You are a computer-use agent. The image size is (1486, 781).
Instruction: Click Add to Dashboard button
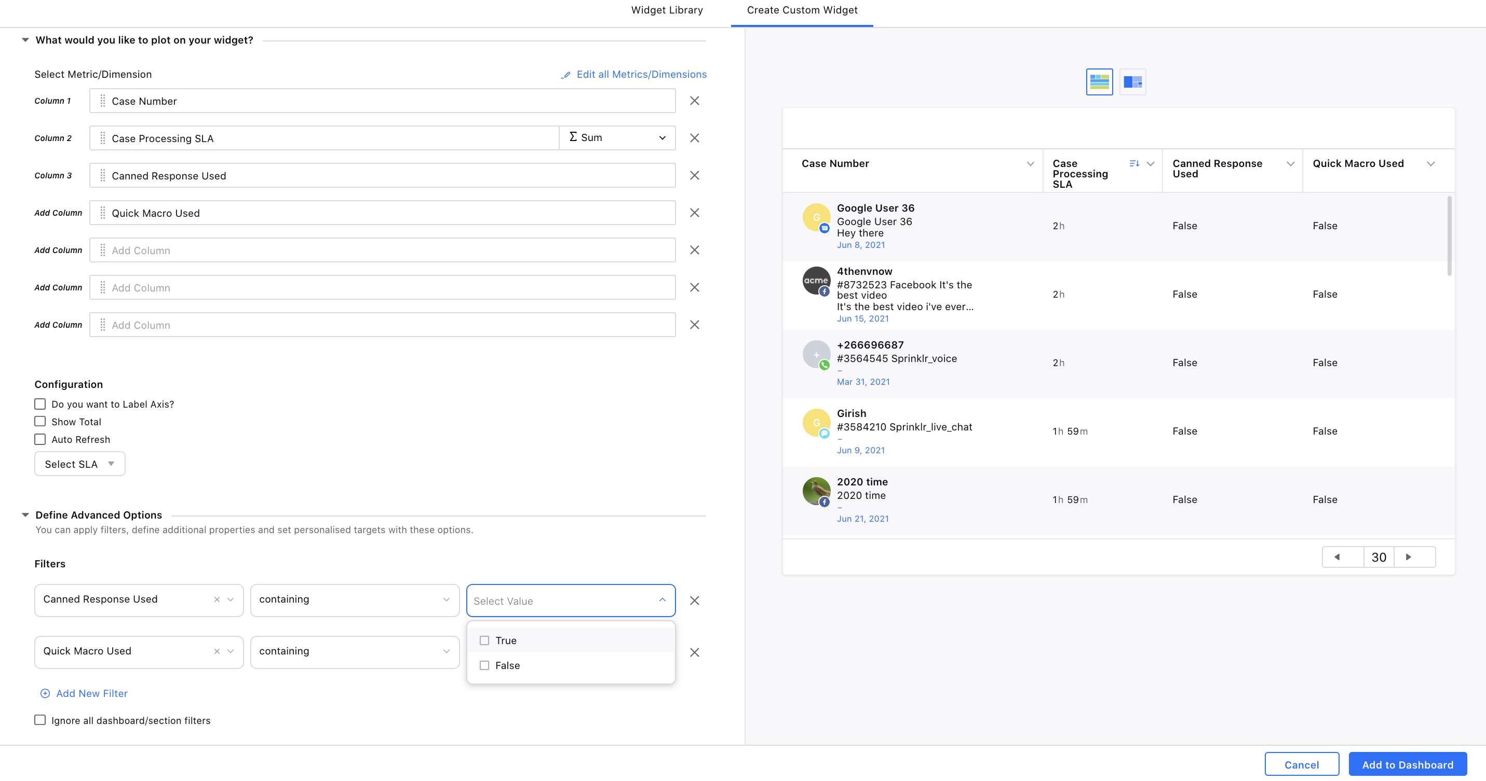(1408, 764)
